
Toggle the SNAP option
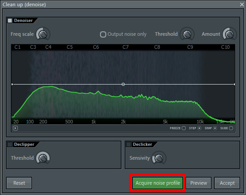pyautogui.click(x=215, y=128)
